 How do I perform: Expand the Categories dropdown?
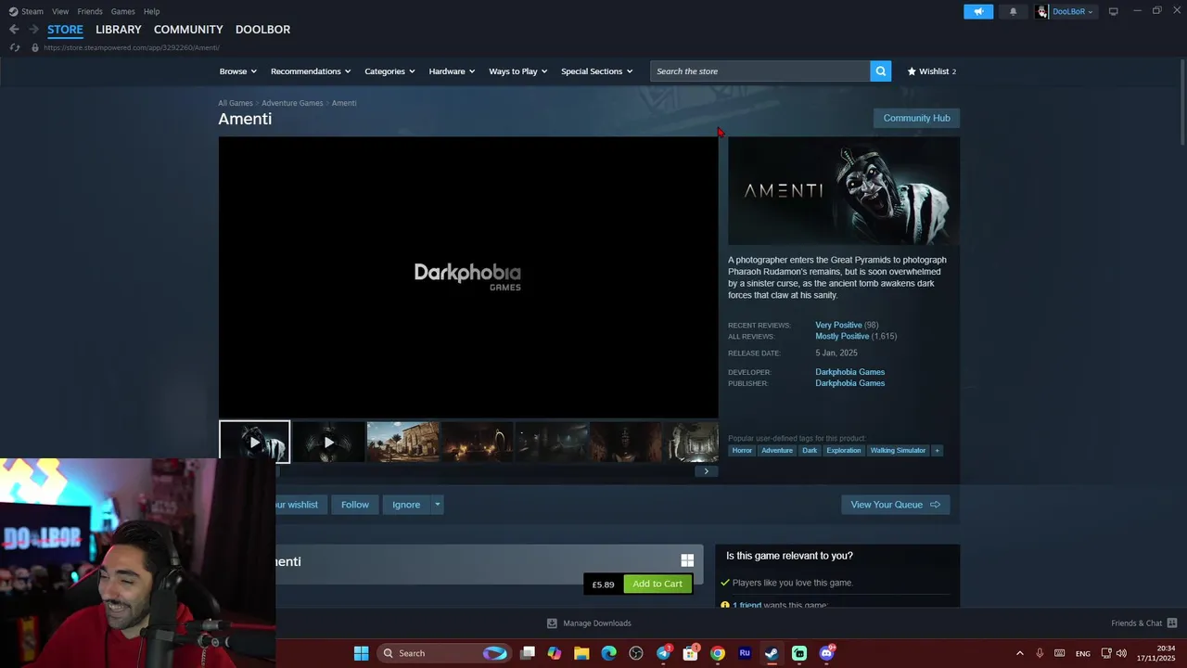(x=389, y=71)
